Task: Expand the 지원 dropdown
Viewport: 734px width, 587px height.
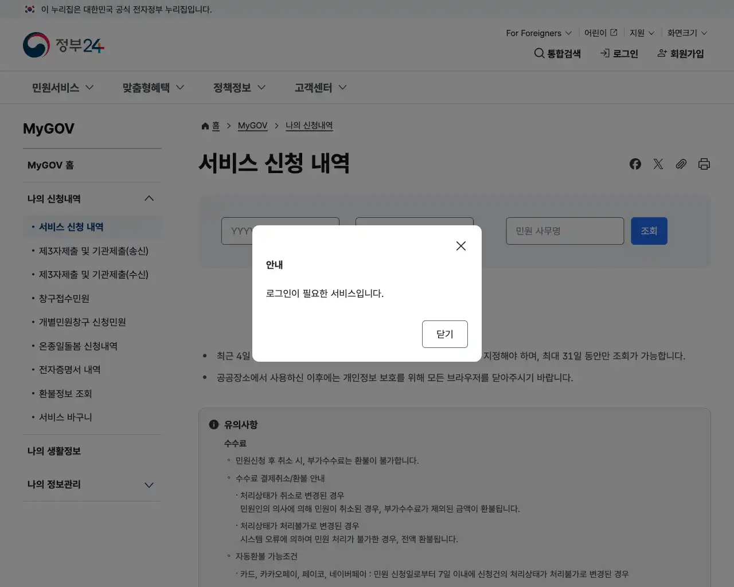Action: pos(642,33)
